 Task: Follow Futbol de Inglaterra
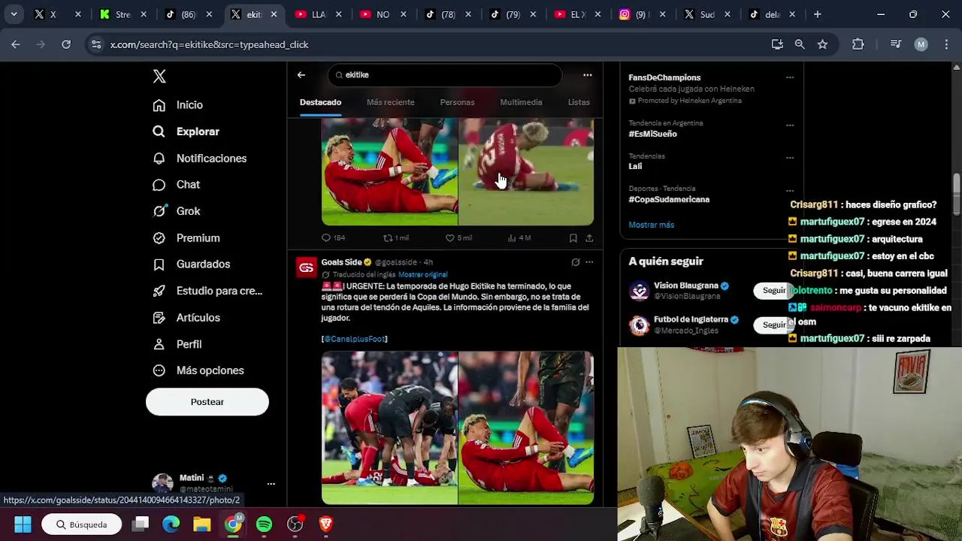773,325
